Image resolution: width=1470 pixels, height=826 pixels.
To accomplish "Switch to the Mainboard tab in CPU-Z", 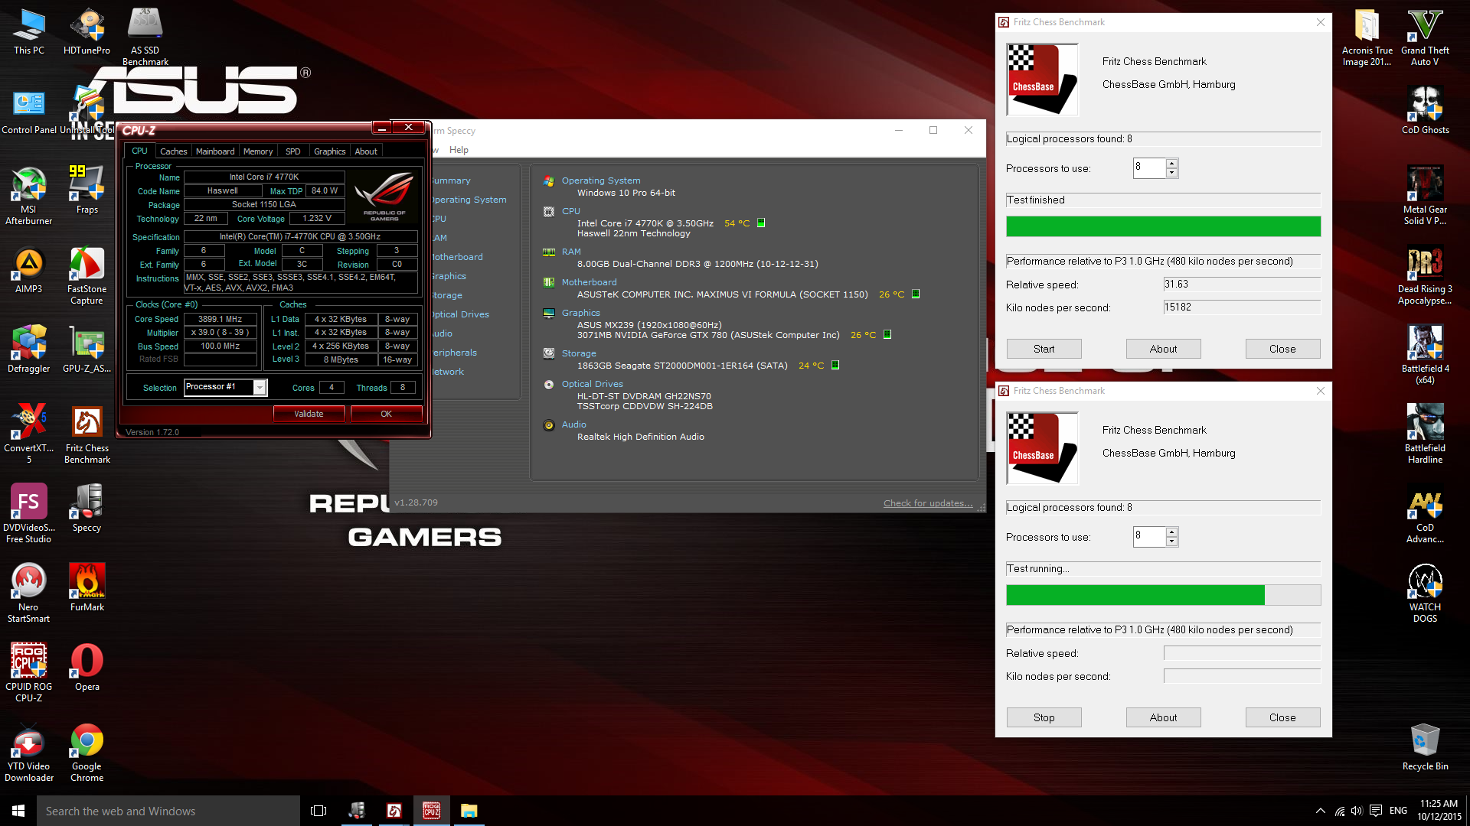I will pyautogui.click(x=215, y=151).
